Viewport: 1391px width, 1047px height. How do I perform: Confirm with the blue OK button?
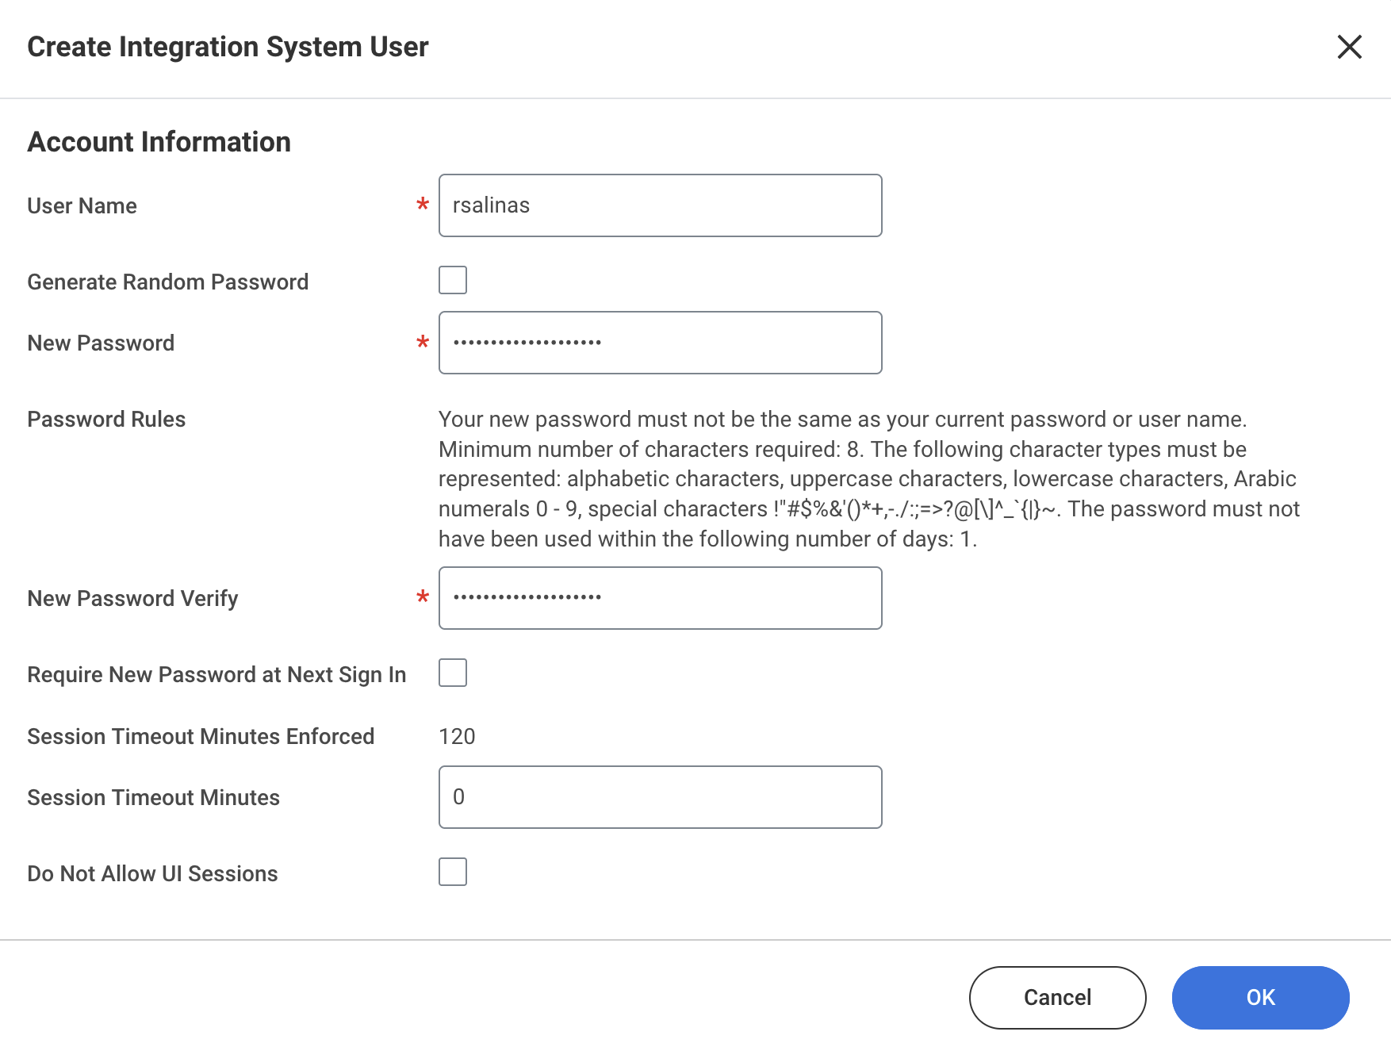[x=1260, y=997]
